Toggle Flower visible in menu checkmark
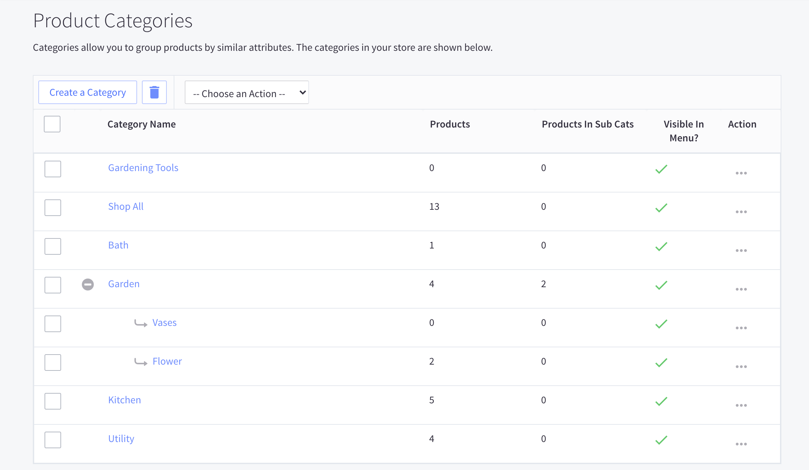This screenshot has width=809, height=470. pyautogui.click(x=661, y=362)
